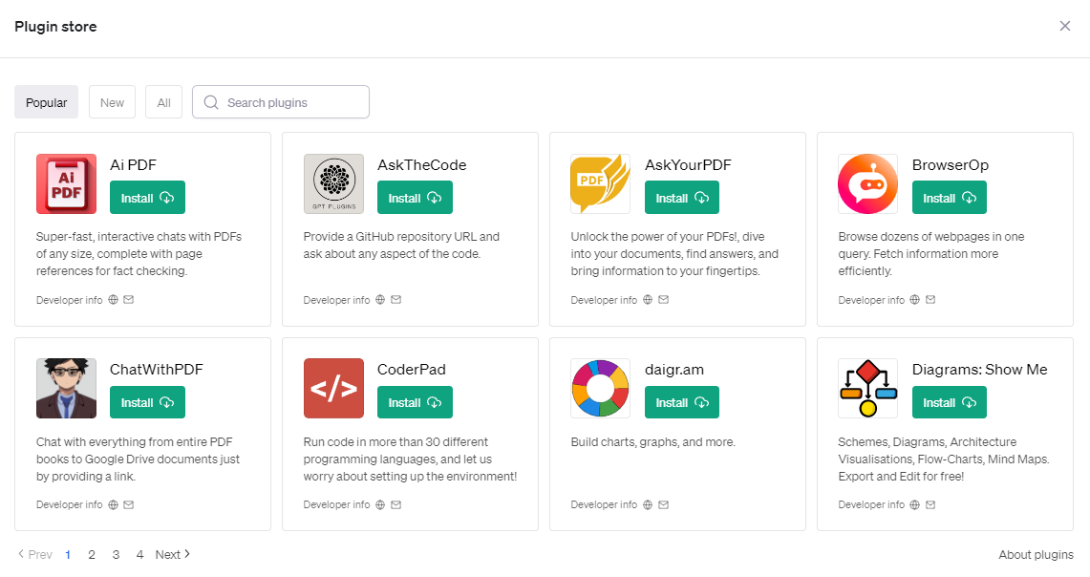Viewport: 1090px width, 577px height.
Task: Install the ChatWithPDF plugin
Action: pyautogui.click(x=147, y=402)
